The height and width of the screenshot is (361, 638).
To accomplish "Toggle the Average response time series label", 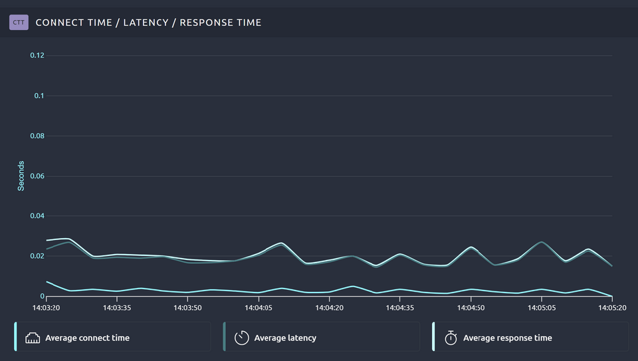I will click(x=507, y=338).
